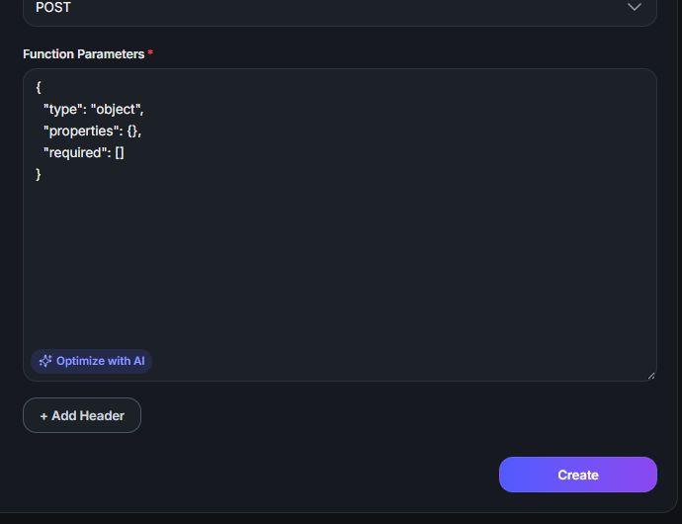Click the Function Parameters label

click(x=83, y=54)
